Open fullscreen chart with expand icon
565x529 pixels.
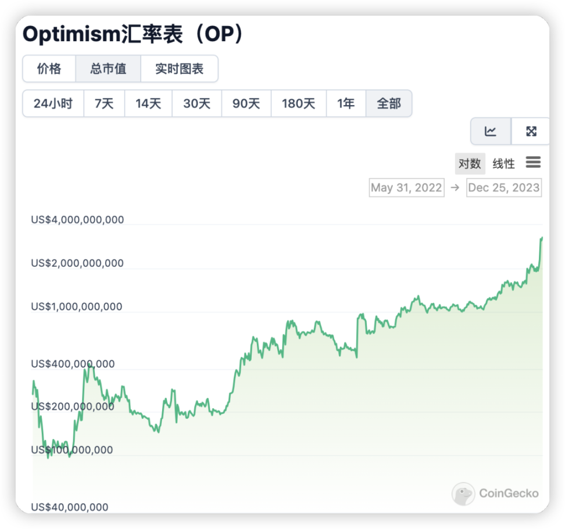(531, 131)
